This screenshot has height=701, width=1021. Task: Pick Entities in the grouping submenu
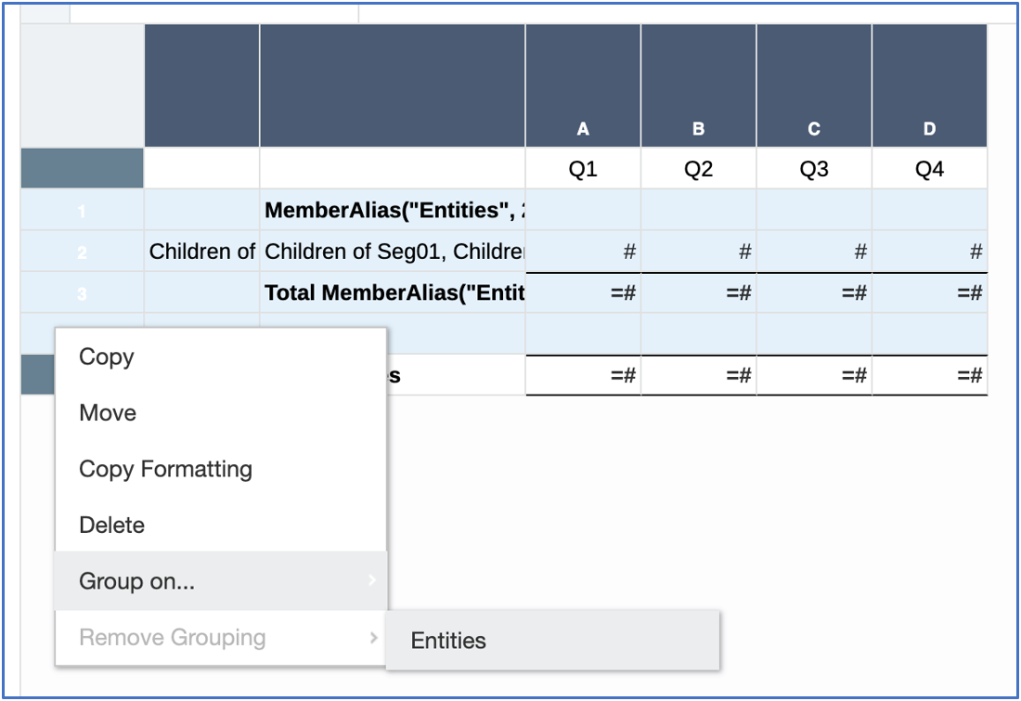click(448, 641)
